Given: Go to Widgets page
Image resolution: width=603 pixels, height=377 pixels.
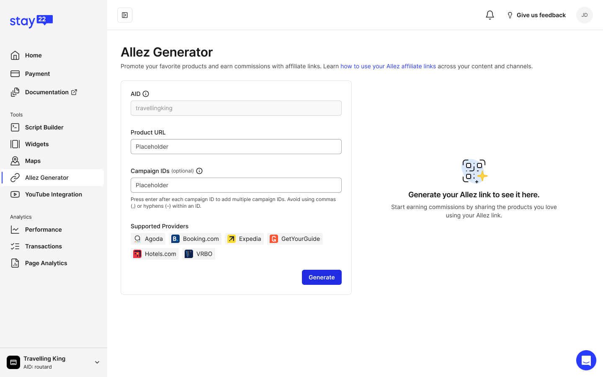Looking at the screenshot, I should point(37,144).
